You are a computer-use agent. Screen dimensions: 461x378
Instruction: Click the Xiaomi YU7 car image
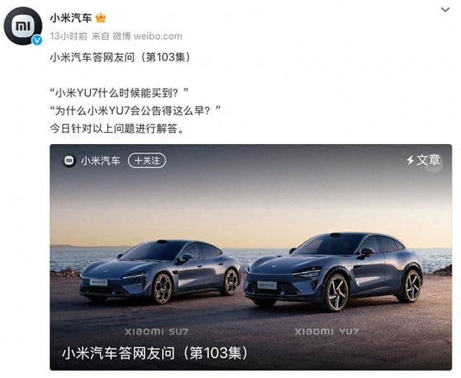pyautogui.click(x=334, y=271)
